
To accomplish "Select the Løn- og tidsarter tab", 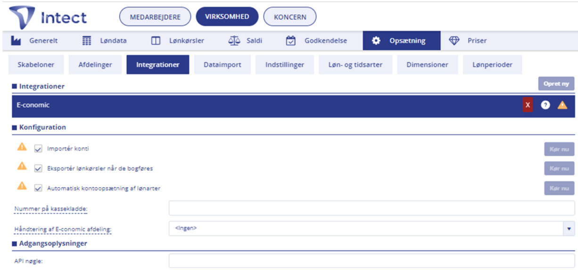I will point(355,65).
